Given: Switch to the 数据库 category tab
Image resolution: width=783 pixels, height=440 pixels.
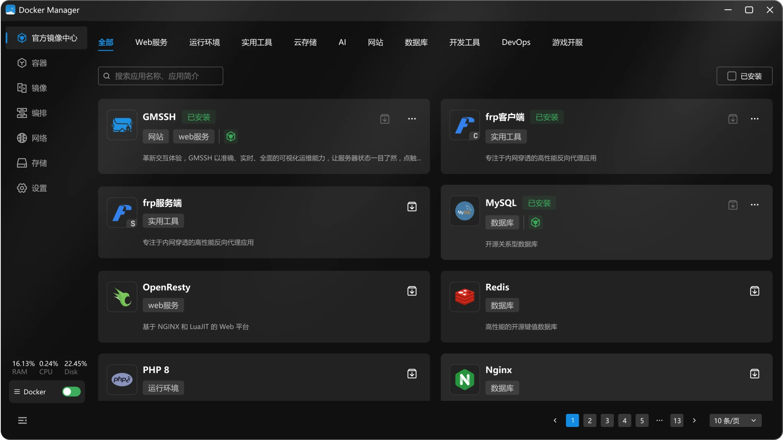Looking at the screenshot, I should tap(416, 42).
